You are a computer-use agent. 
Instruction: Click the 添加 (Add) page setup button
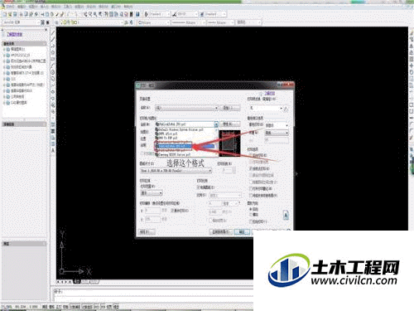[x=230, y=108]
